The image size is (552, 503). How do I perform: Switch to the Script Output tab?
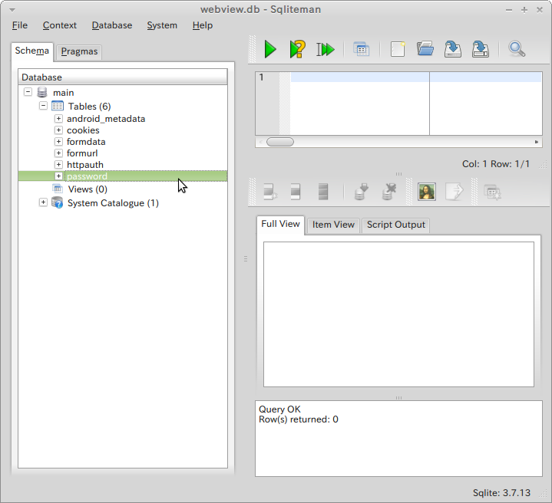click(396, 225)
